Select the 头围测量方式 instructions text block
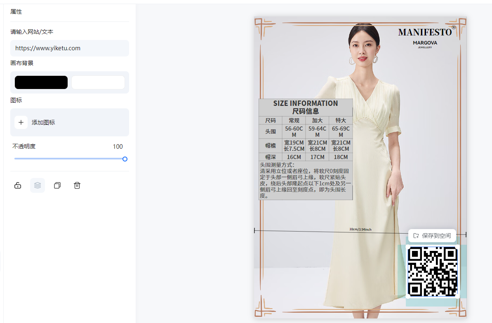This screenshot has width=492, height=323. [306, 180]
